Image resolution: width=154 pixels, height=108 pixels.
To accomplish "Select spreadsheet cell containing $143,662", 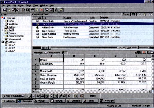I will 74,75.
